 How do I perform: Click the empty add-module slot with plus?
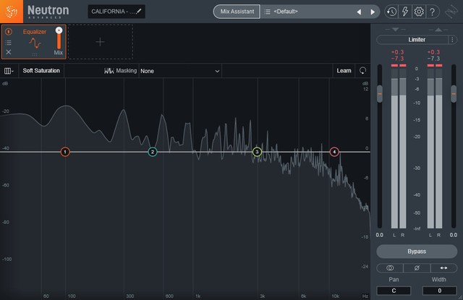(100, 42)
